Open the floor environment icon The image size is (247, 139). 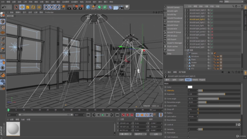[x=116, y=7]
